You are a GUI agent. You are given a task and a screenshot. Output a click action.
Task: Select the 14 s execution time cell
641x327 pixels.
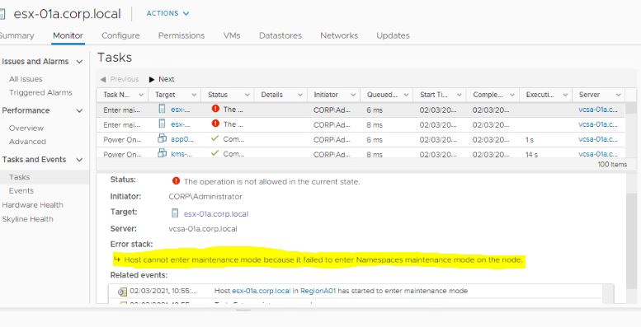point(531,155)
